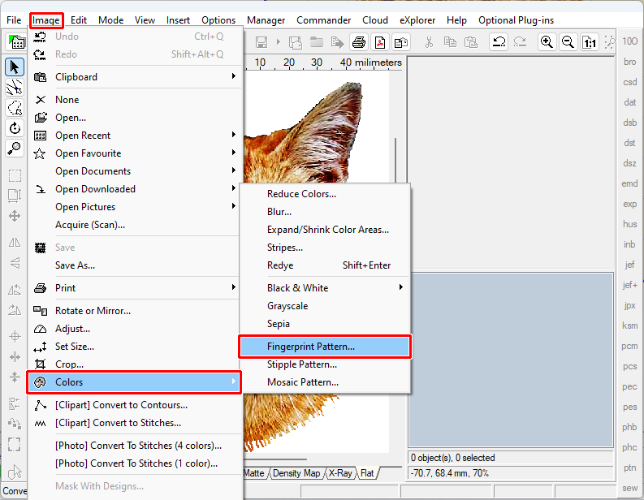This screenshot has width=644, height=500.
Task: Select the lasso selection tool
Action: pyautogui.click(x=15, y=108)
